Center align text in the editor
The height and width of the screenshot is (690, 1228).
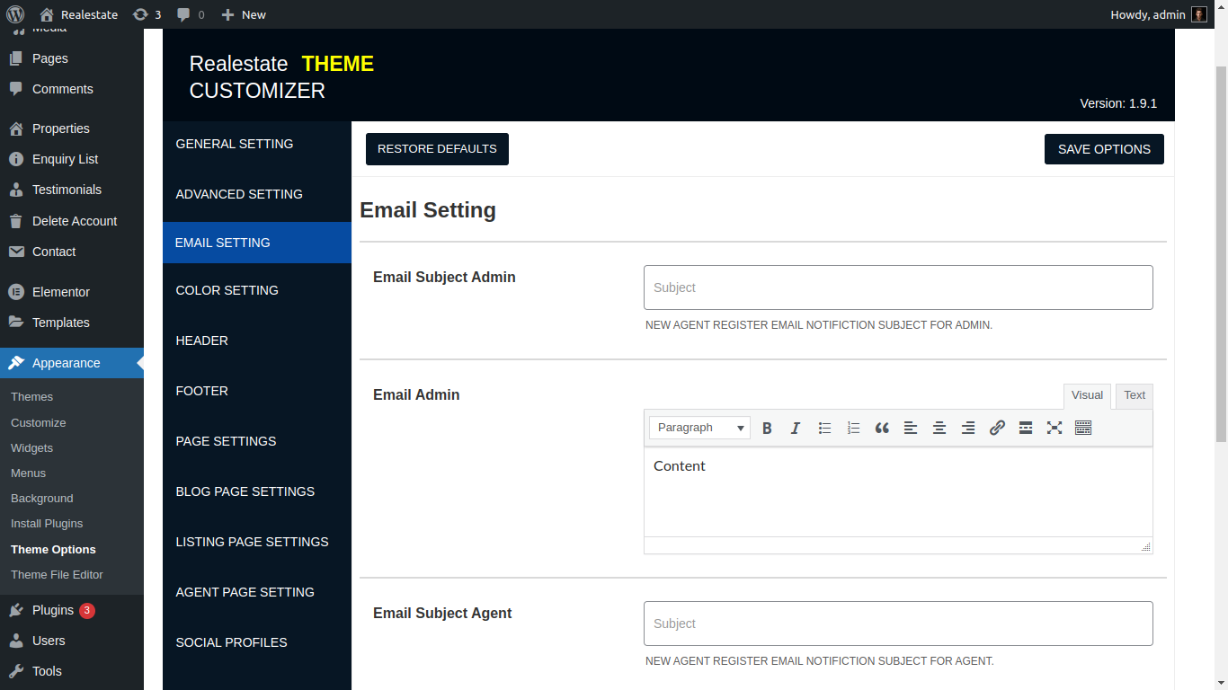coord(939,428)
